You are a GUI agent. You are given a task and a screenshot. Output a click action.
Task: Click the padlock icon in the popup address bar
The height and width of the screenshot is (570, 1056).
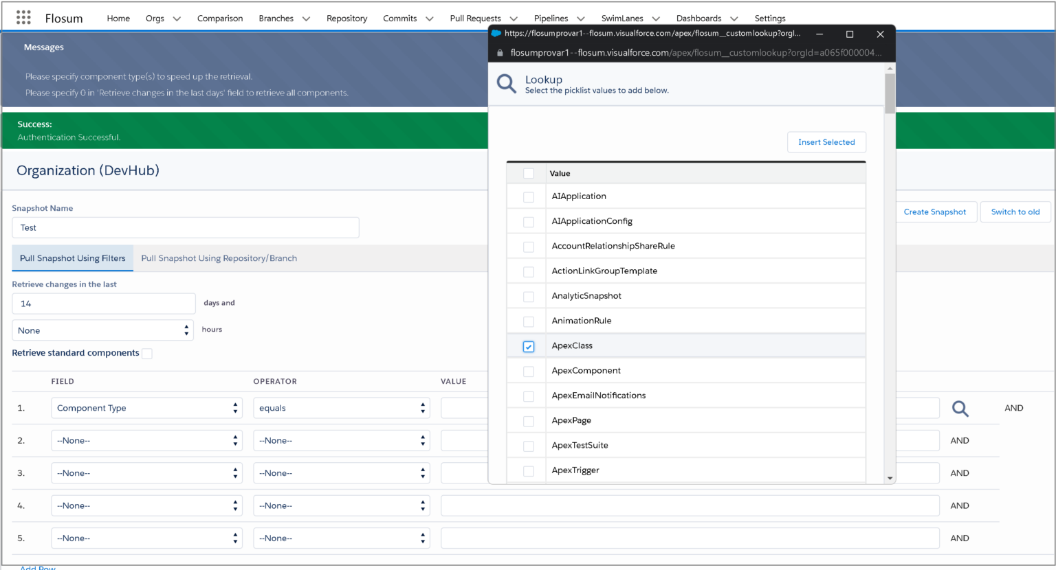point(499,52)
